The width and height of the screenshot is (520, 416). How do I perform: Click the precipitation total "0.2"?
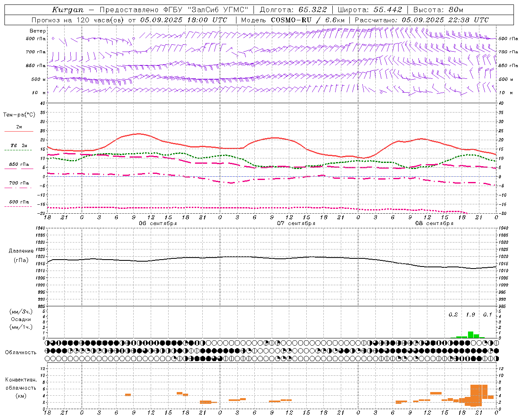point(453,315)
